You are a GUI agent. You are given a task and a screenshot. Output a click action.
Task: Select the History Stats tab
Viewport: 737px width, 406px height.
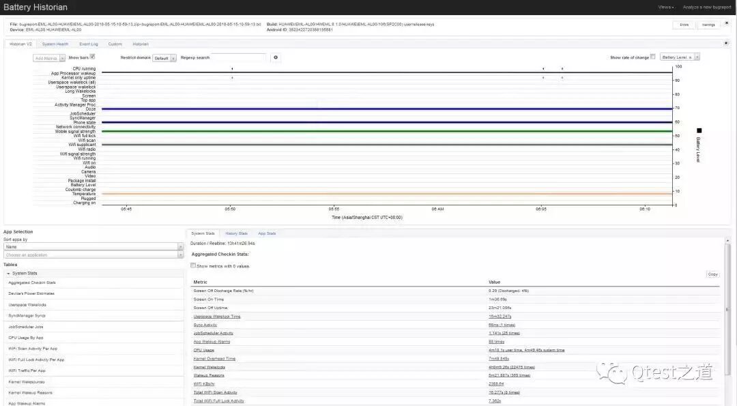point(236,233)
